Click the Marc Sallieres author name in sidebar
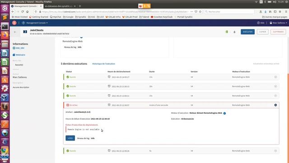Viewport: 289px width, 163px height. click(x=20, y=77)
